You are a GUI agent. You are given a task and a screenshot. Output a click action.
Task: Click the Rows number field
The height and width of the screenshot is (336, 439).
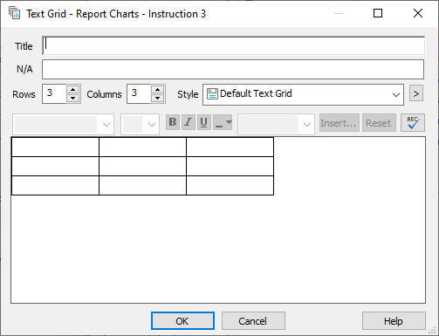[54, 93]
